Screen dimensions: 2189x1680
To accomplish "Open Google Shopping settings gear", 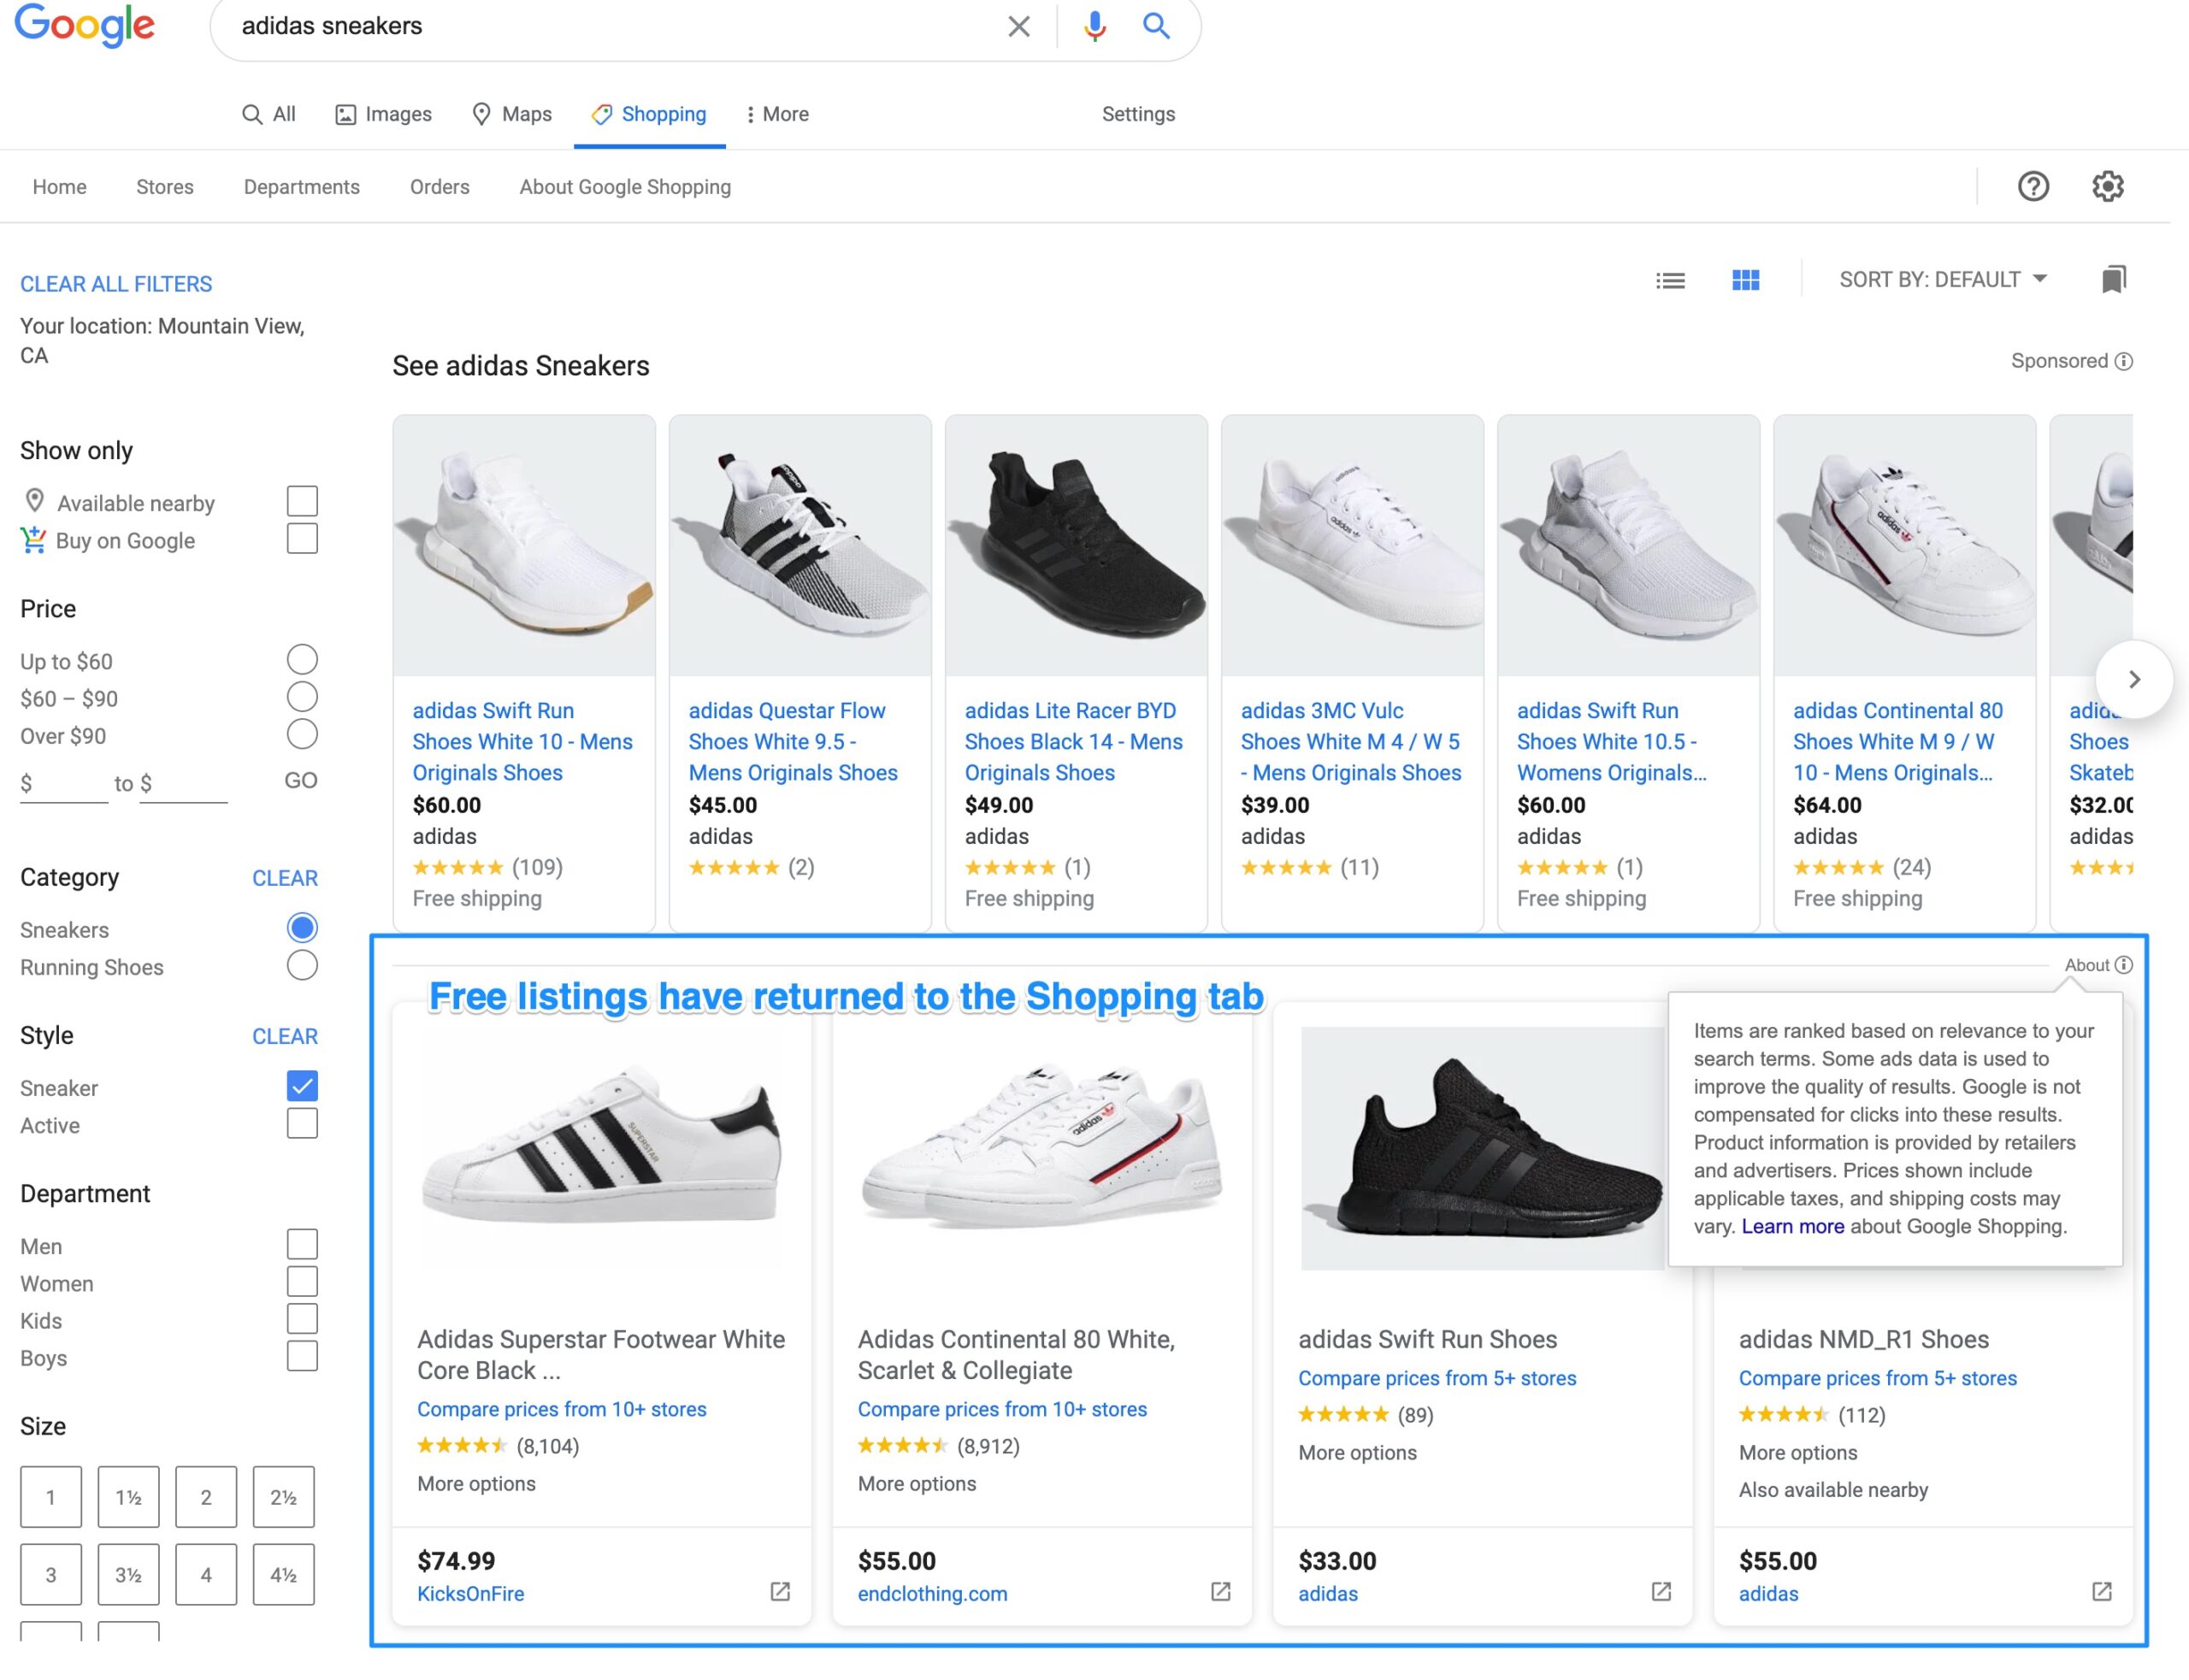I will (x=2109, y=186).
